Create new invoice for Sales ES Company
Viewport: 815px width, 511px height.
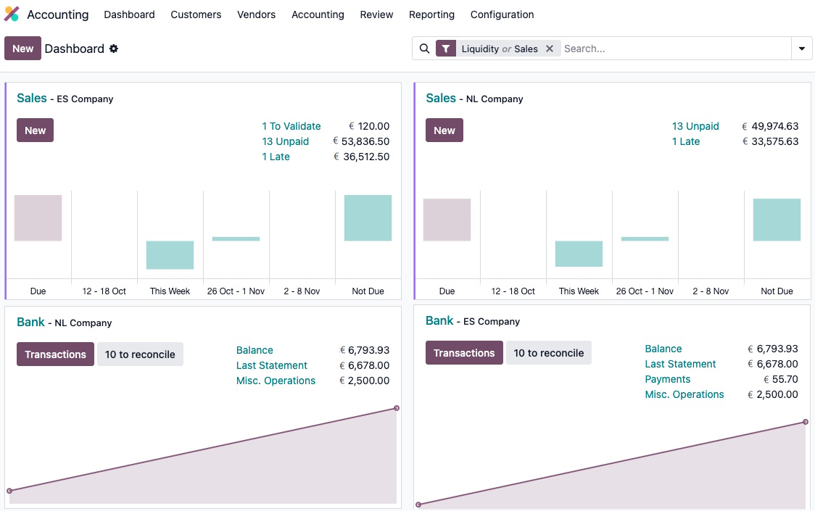(35, 130)
